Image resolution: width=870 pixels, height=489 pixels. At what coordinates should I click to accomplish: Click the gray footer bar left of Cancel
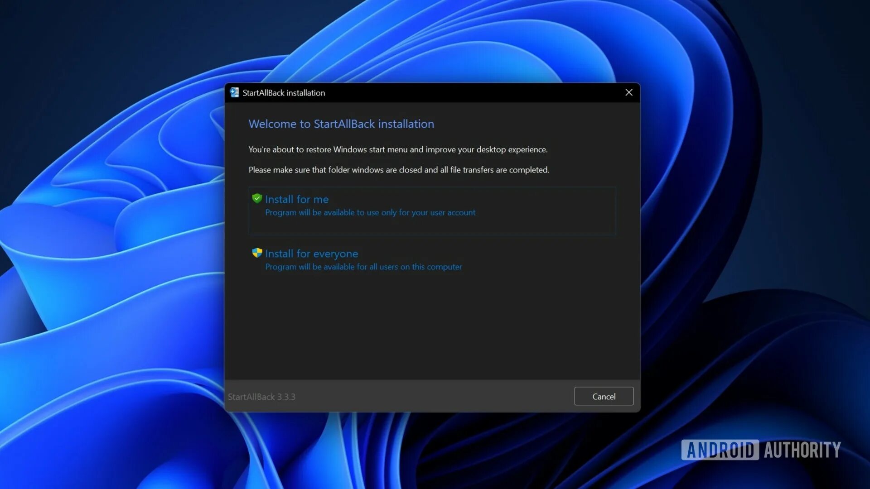[430, 396]
